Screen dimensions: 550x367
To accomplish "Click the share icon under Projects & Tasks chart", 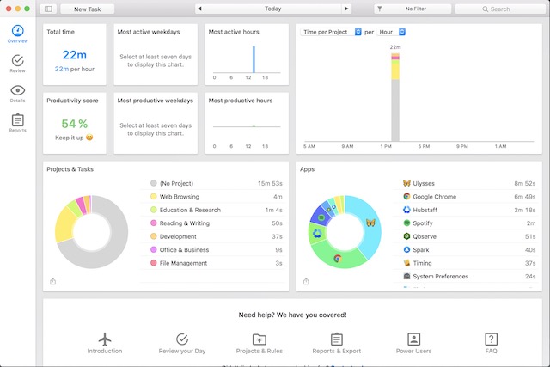I will point(52,281).
